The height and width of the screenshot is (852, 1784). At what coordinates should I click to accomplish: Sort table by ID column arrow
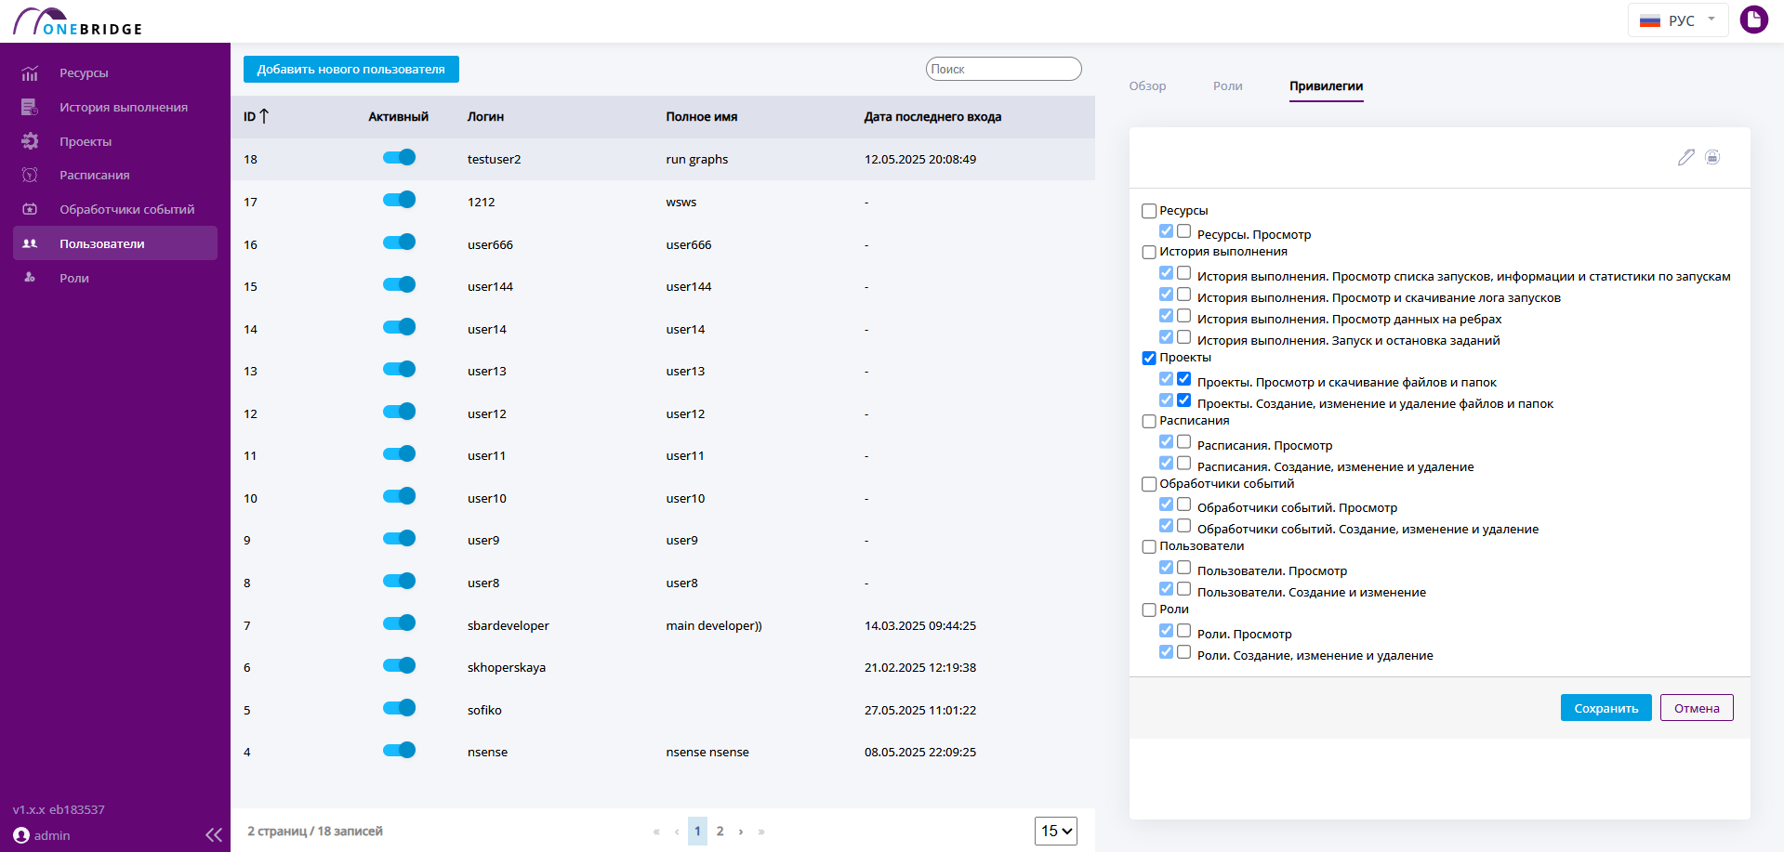(x=264, y=116)
